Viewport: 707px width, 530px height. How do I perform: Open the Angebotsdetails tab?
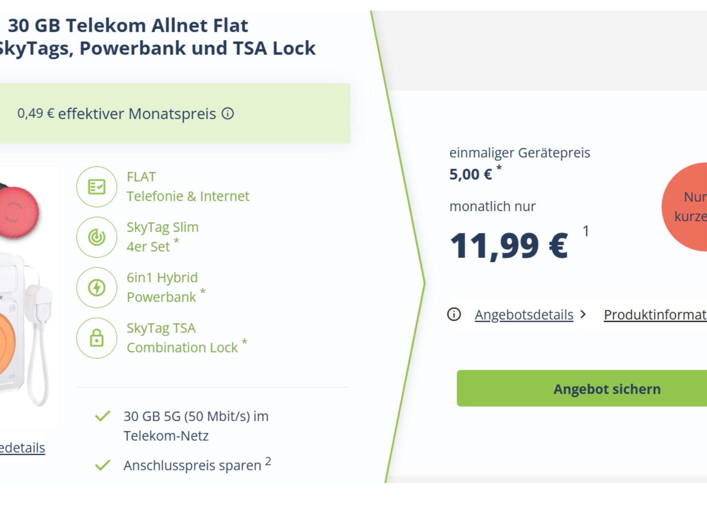tap(524, 314)
